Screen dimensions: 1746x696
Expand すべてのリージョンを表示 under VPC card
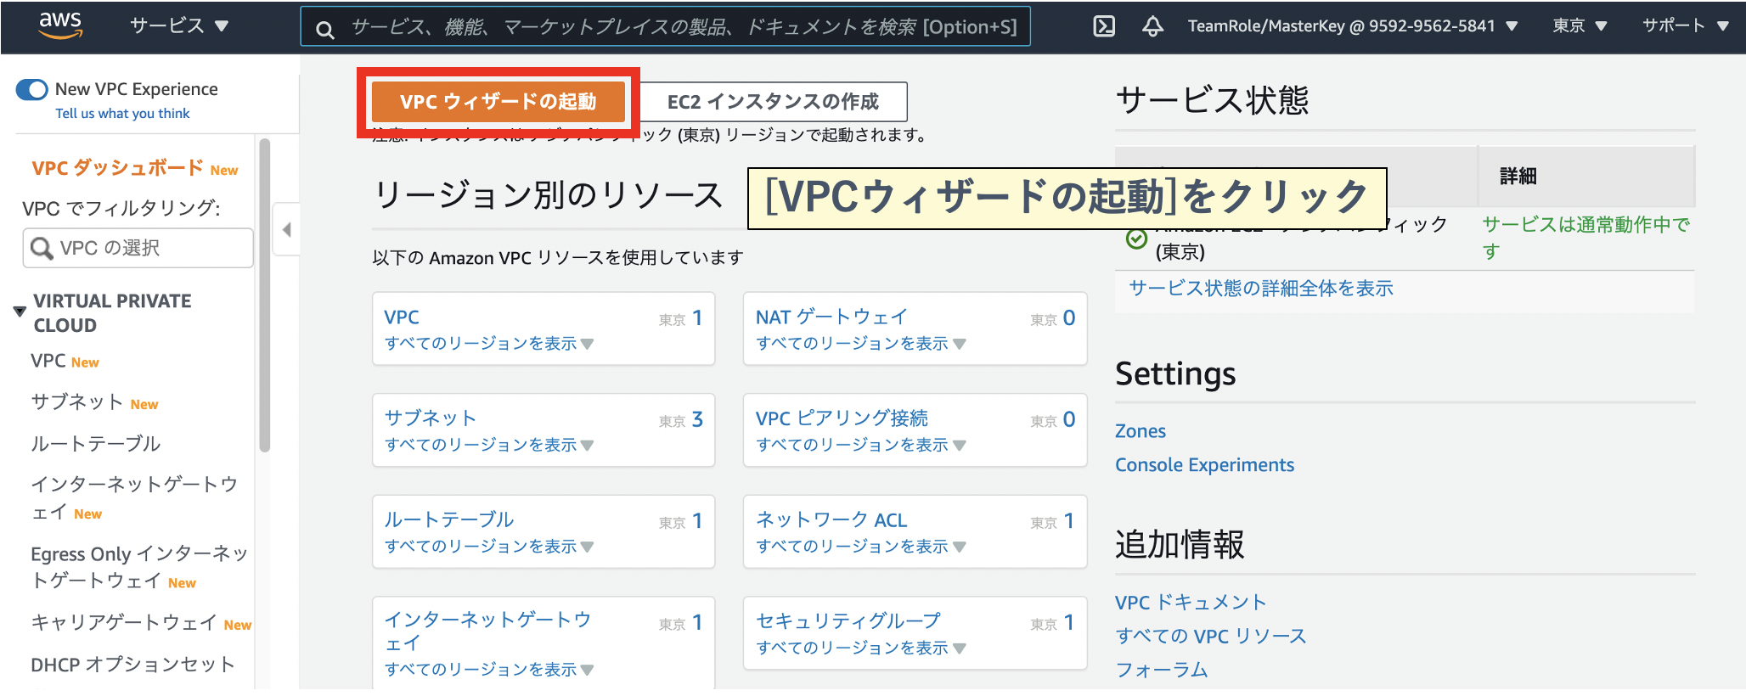(489, 344)
